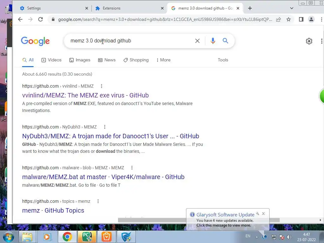This screenshot has width=324, height=243.
Task: Switch to Videos results
Action: (52, 60)
